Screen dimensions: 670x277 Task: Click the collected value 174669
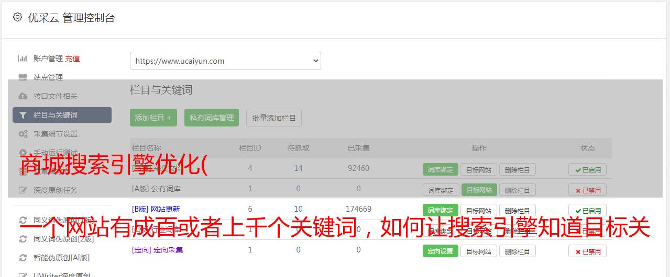point(358,209)
